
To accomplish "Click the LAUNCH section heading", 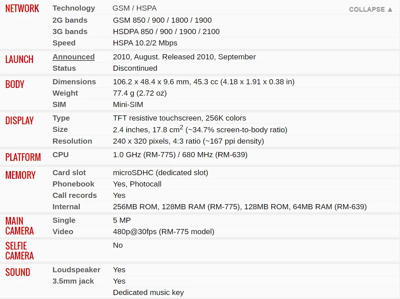I will (19, 59).
